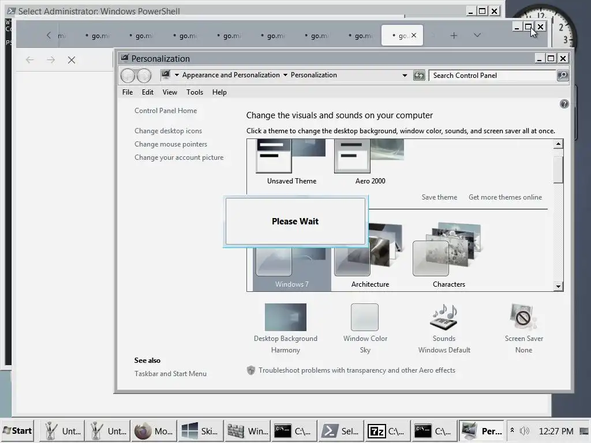Open Desktop Background Harmony settings

[285, 328]
